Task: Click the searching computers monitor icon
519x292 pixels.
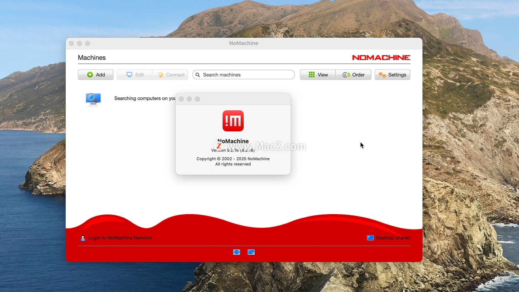Action: tap(93, 99)
